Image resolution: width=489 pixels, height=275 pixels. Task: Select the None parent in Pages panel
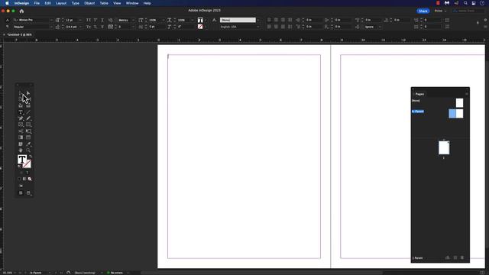tap(416, 101)
